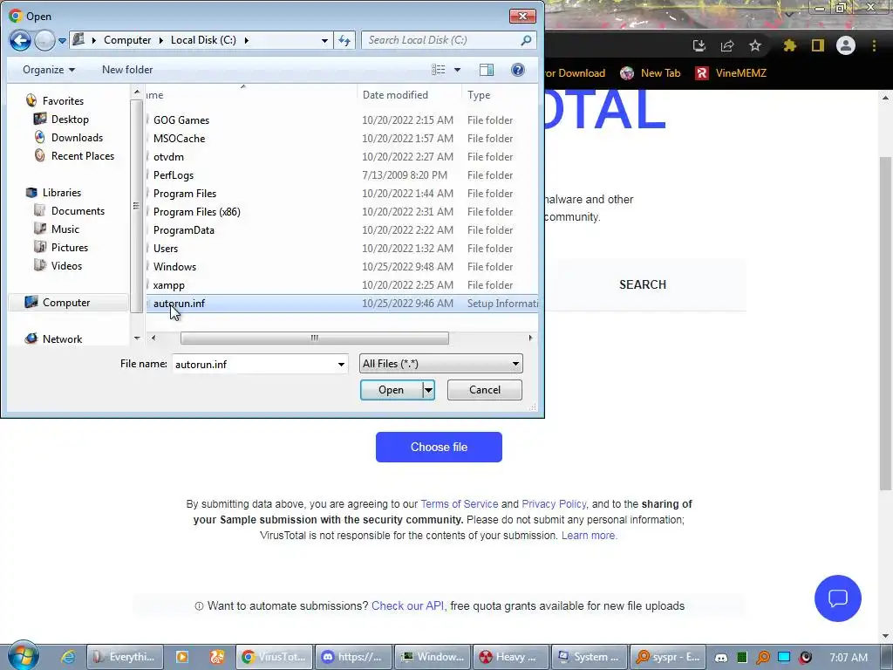
Task: Click the change view icon
Action: tap(439, 70)
